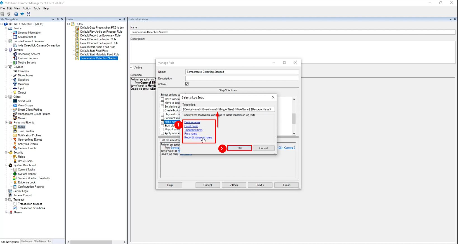Image resolution: width=458 pixels, height=244 pixels.
Task: Collapse the Rules and Events node
Action: pyautogui.click(x=6, y=123)
